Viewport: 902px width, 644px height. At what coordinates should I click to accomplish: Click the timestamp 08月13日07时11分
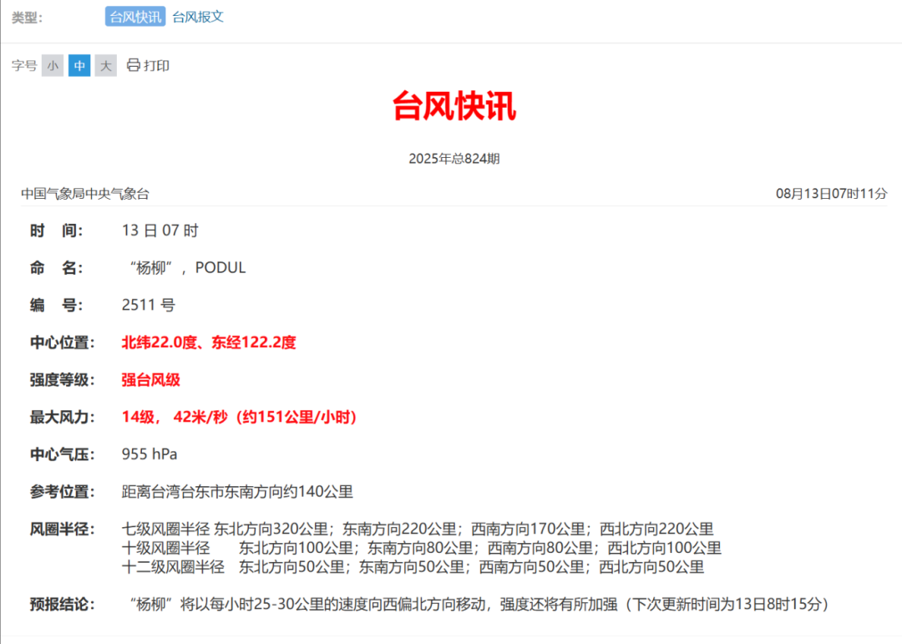[x=831, y=194]
